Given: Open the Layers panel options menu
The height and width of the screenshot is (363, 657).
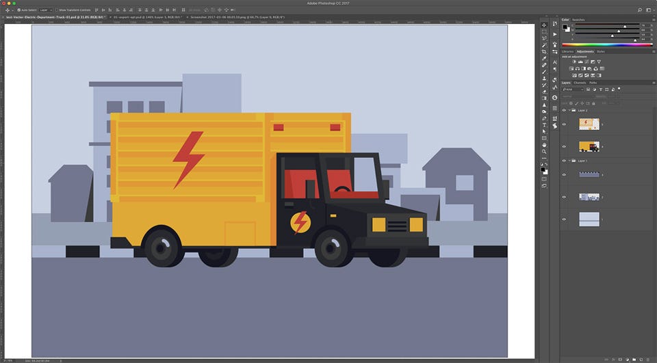Looking at the screenshot, I should (654, 83).
